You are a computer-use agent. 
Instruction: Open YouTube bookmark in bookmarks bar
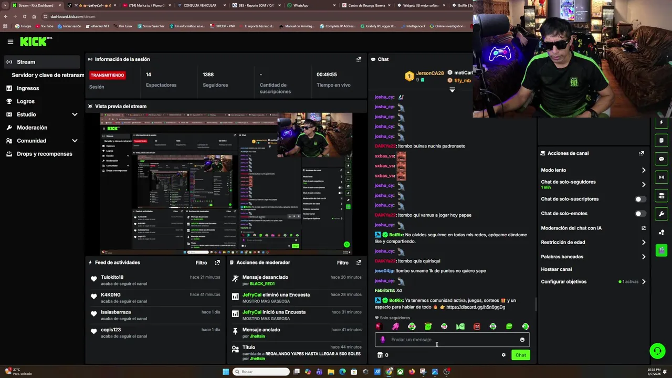point(44,26)
